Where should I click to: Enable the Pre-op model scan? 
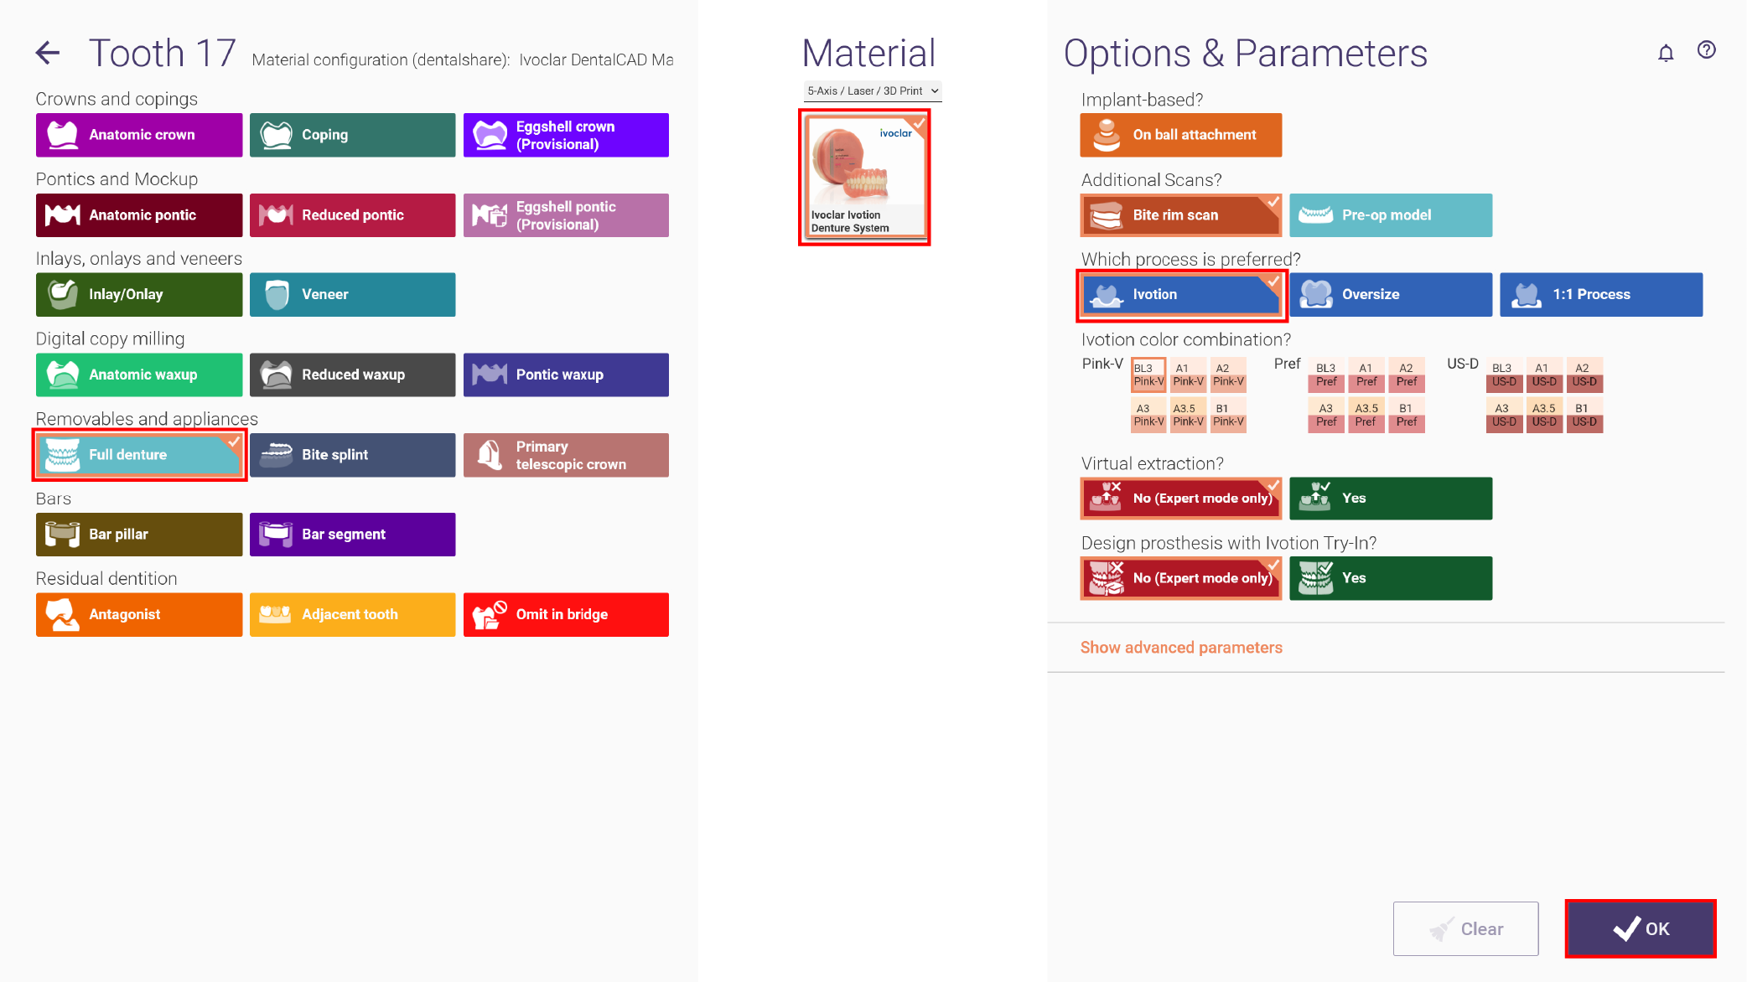(x=1391, y=215)
